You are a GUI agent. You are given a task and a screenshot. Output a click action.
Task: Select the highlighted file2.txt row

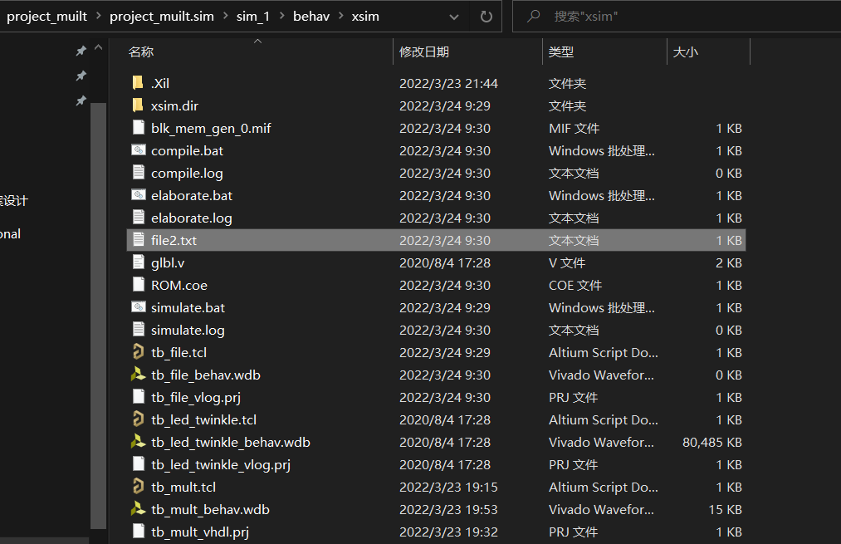pos(332,240)
